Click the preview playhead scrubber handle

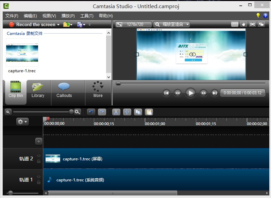click(x=118, y=84)
